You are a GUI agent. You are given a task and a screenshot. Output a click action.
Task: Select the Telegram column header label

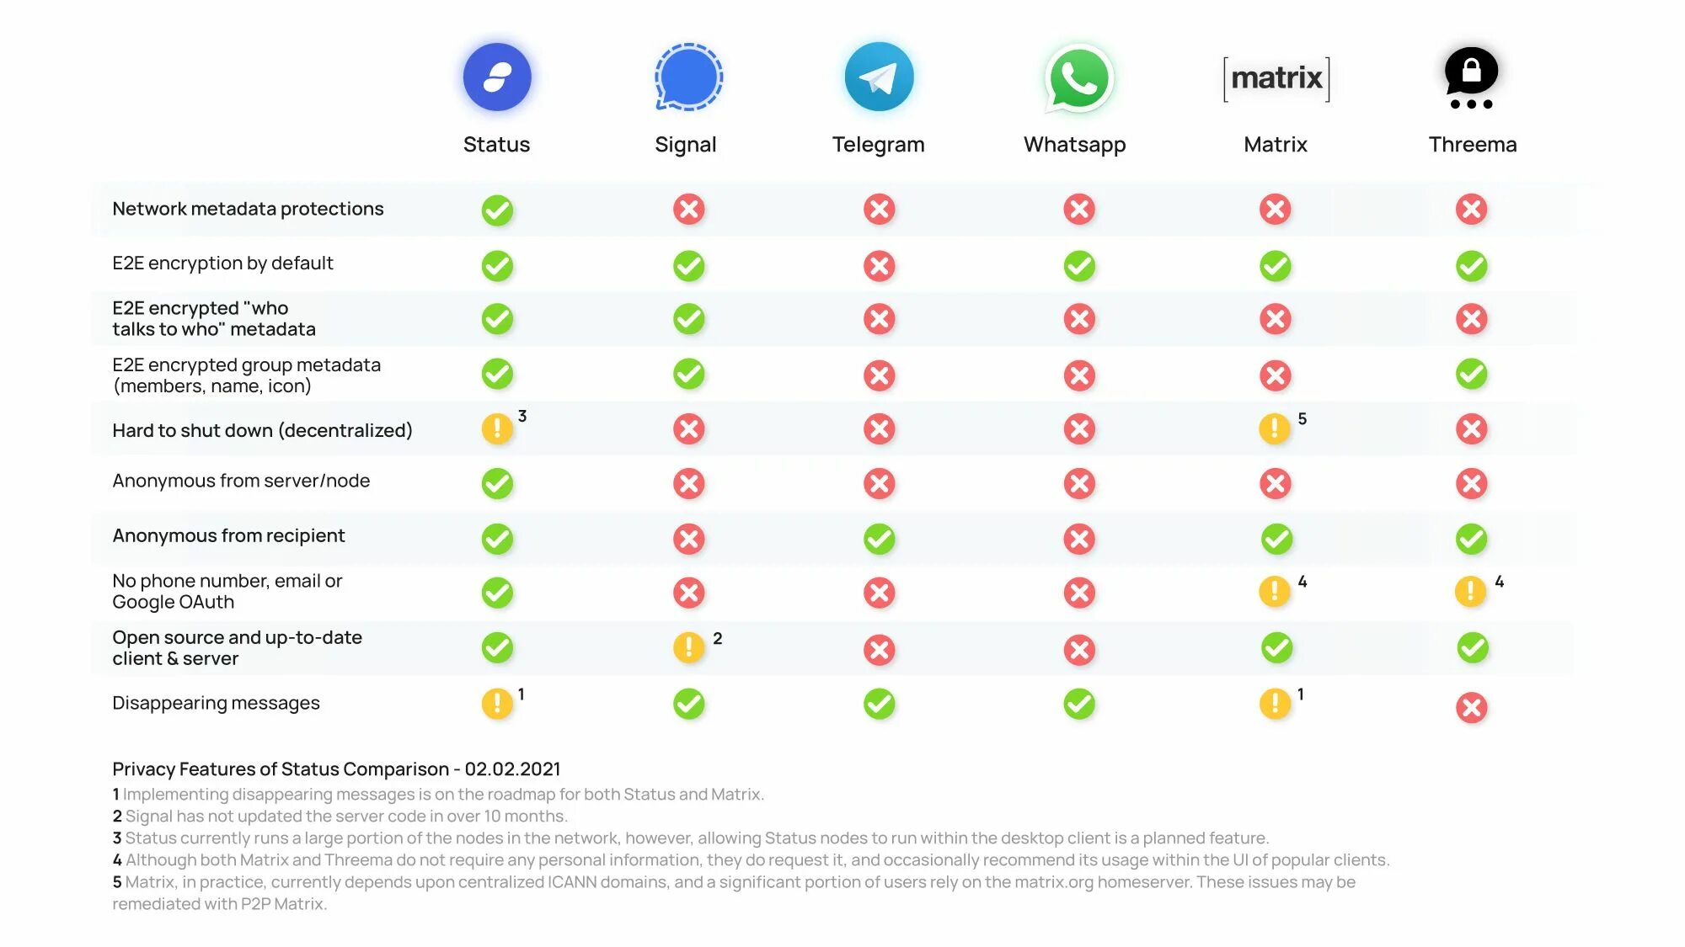click(877, 143)
